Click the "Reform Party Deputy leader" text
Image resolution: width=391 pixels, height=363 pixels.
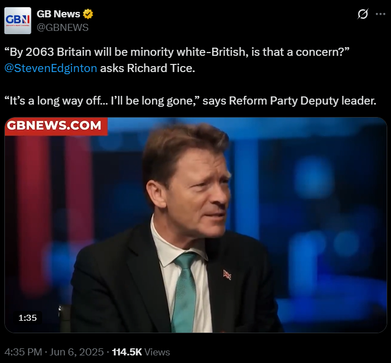[x=302, y=101]
